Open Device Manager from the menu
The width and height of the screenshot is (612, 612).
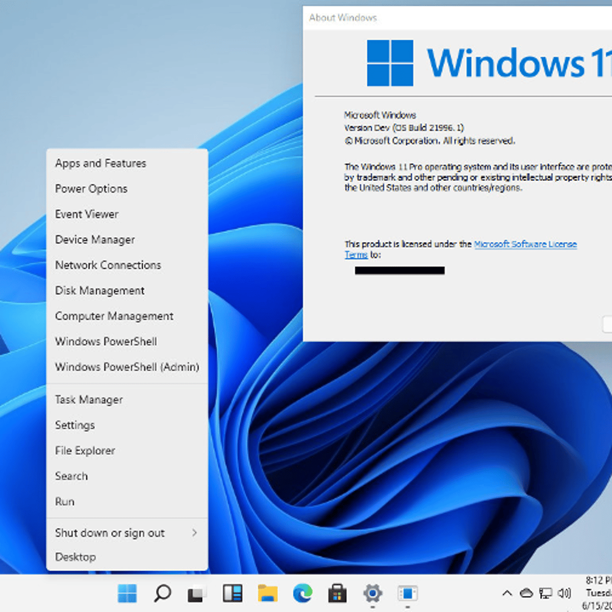coord(127,240)
